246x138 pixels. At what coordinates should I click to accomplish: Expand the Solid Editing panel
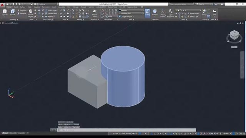48,20
